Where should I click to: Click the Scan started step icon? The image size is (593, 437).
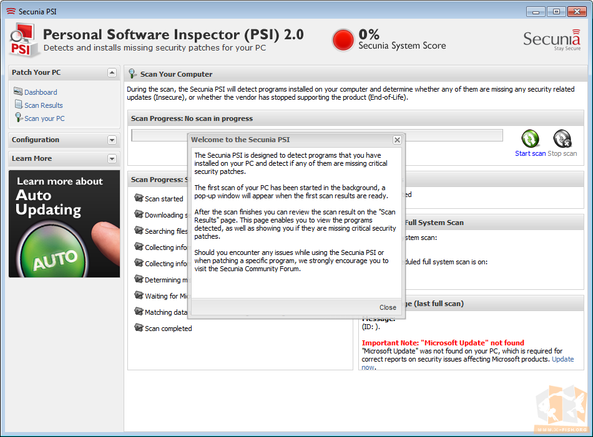click(139, 198)
